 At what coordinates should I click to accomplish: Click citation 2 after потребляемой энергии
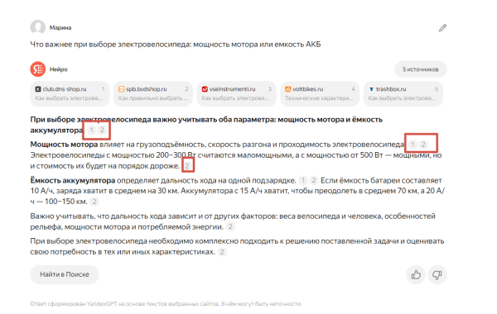[230, 226]
